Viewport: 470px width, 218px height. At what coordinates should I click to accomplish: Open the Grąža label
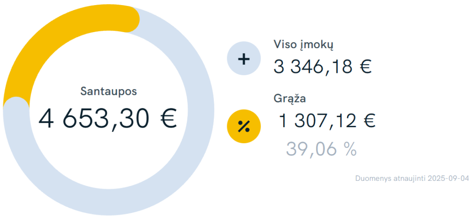point(290,98)
